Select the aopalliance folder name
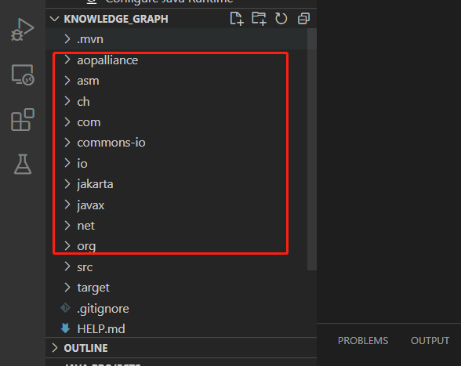This screenshot has height=366, width=461. coord(107,60)
